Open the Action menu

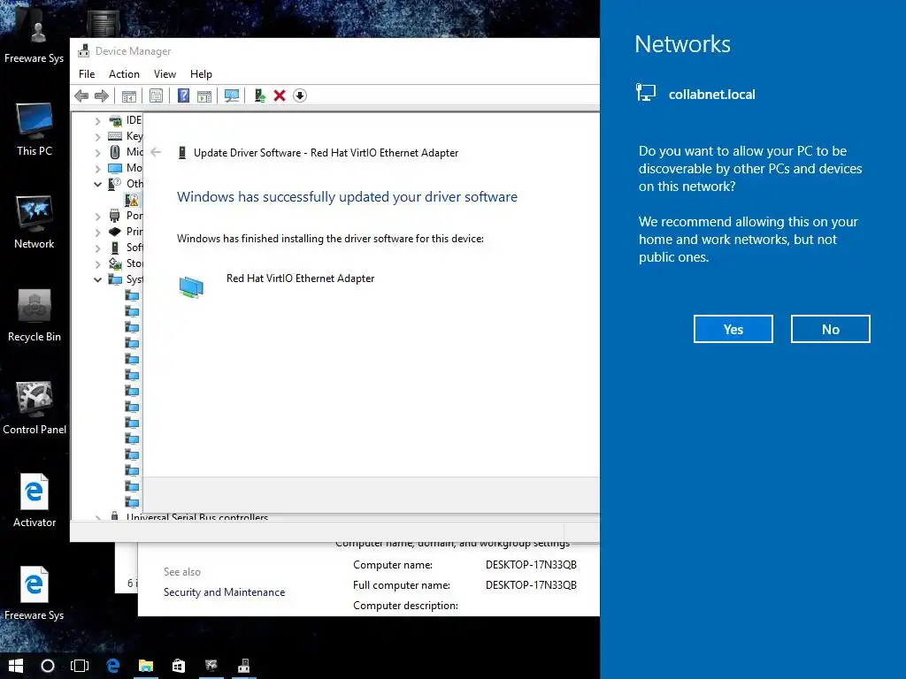[x=124, y=74]
